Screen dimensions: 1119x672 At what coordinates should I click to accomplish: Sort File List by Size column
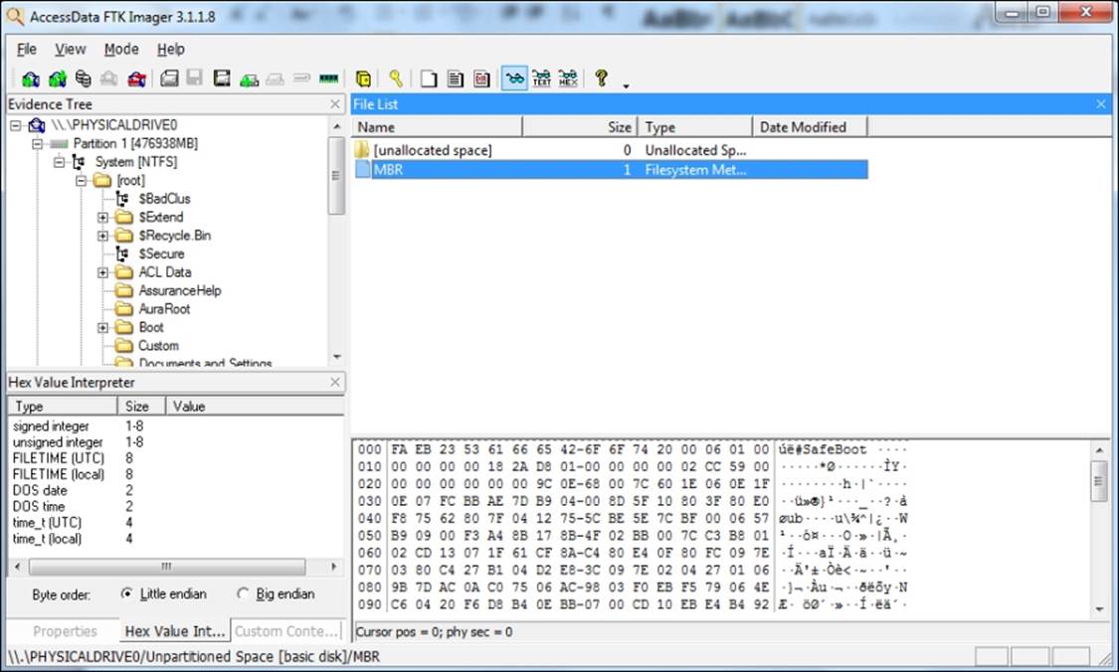(x=580, y=127)
